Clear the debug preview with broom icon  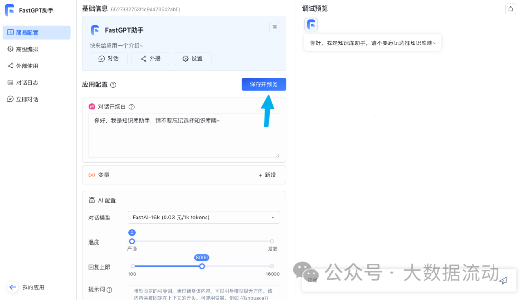pos(510,9)
